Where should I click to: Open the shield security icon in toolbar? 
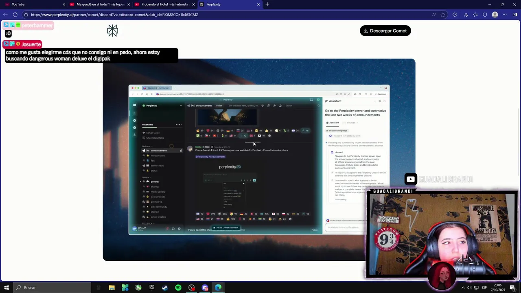pos(485,15)
